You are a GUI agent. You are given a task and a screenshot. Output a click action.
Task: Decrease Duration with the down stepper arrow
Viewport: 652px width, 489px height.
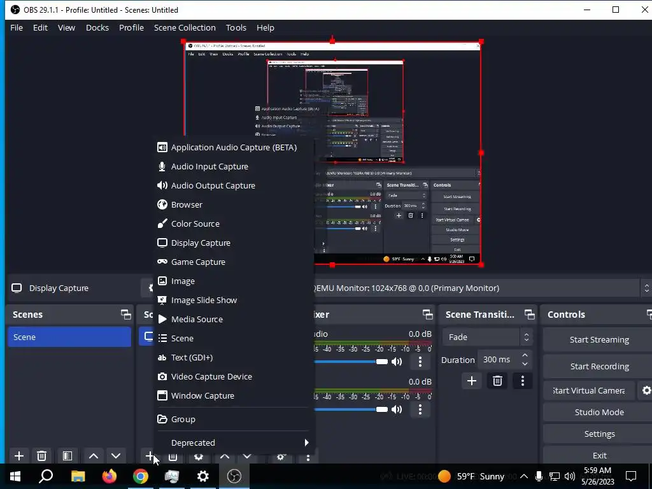(525, 364)
